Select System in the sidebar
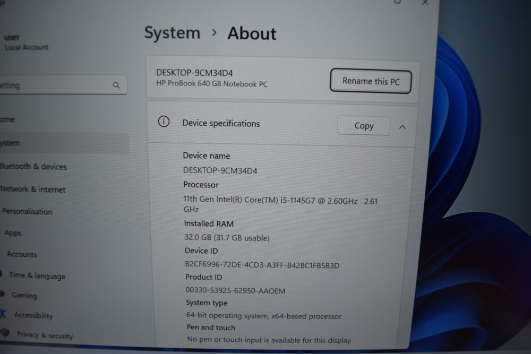The width and height of the screenshot is (531, 354). [x=64, y=143]
